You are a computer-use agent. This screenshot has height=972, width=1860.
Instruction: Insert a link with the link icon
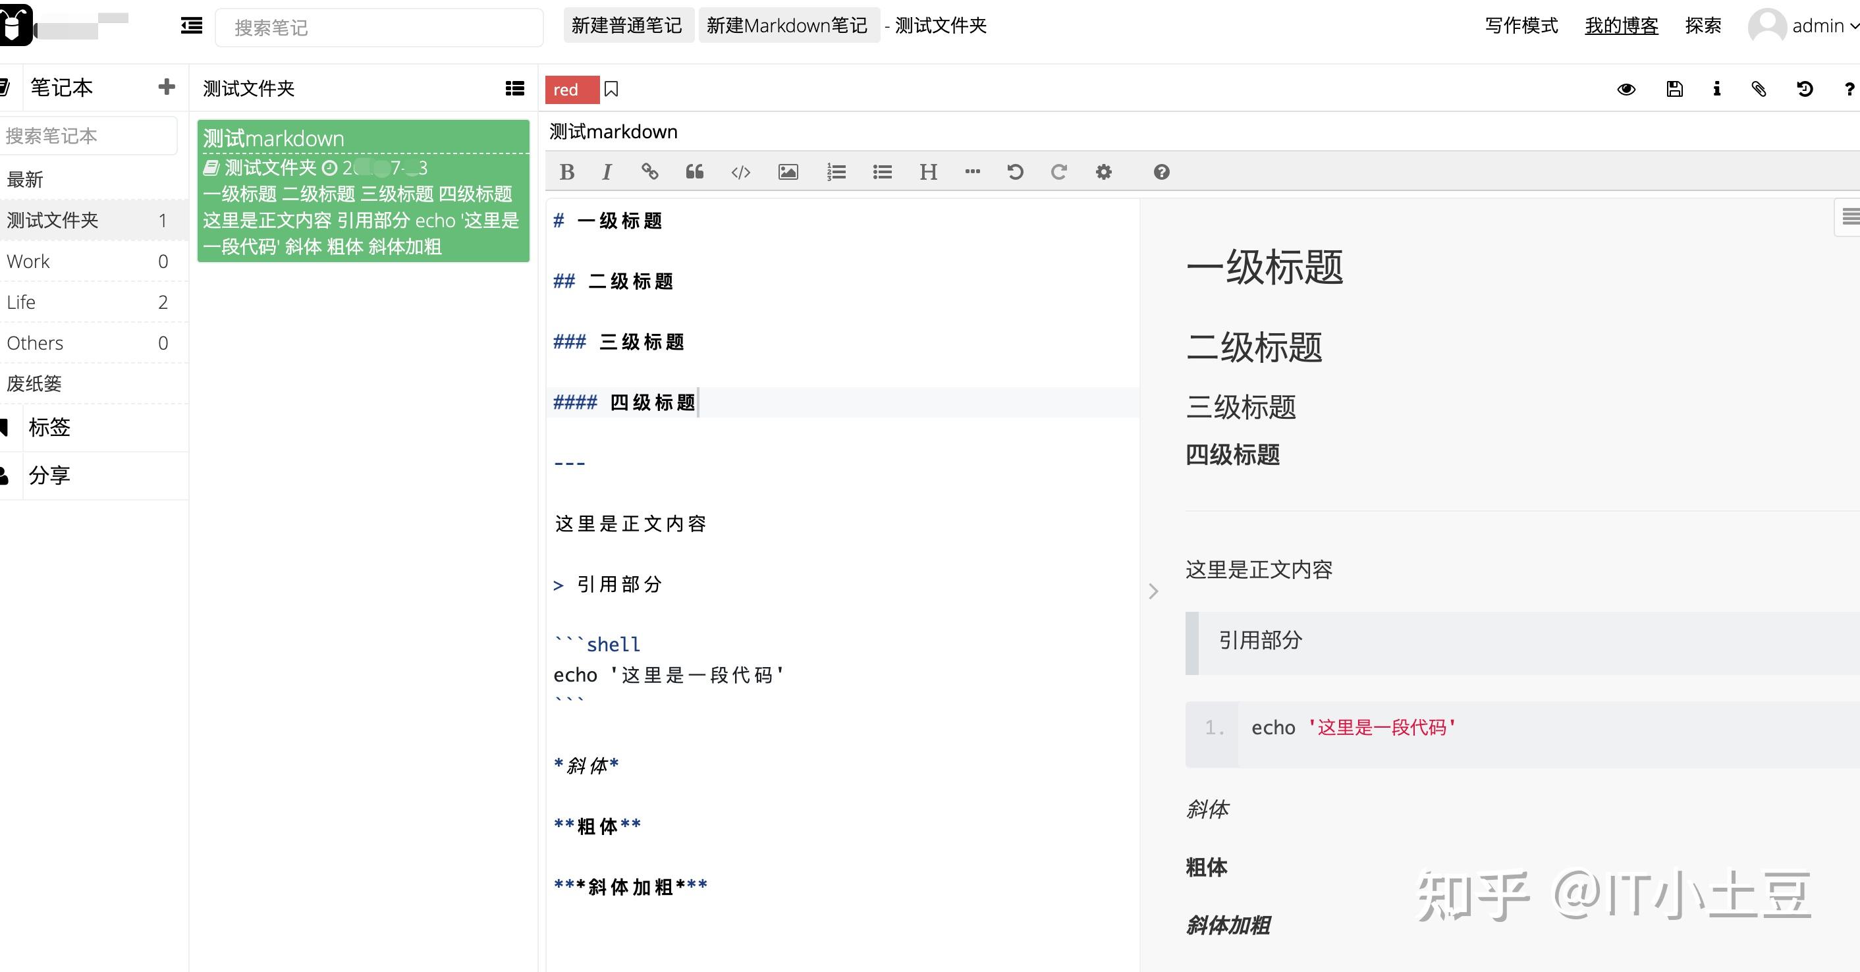click(650, 172)
